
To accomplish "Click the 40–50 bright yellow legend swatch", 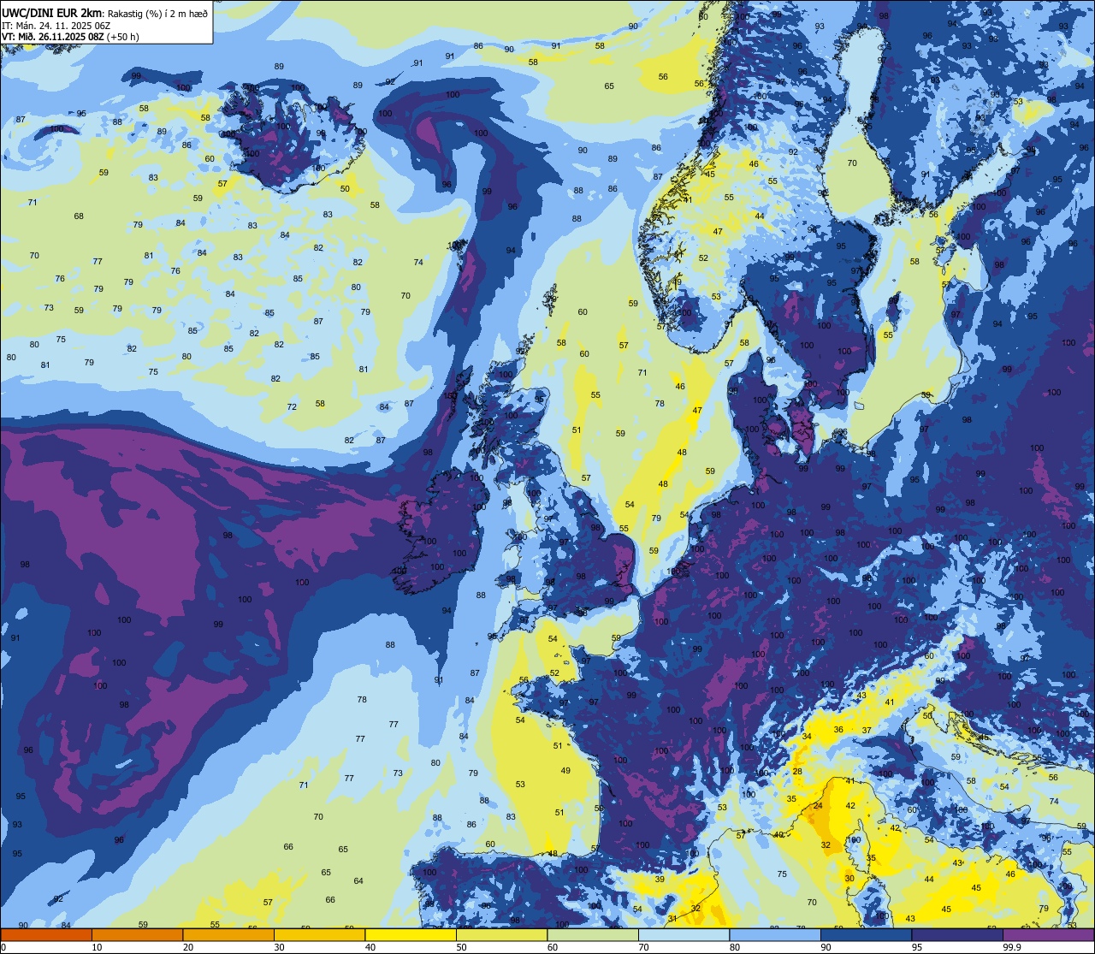I will click(x=411, y=934).
